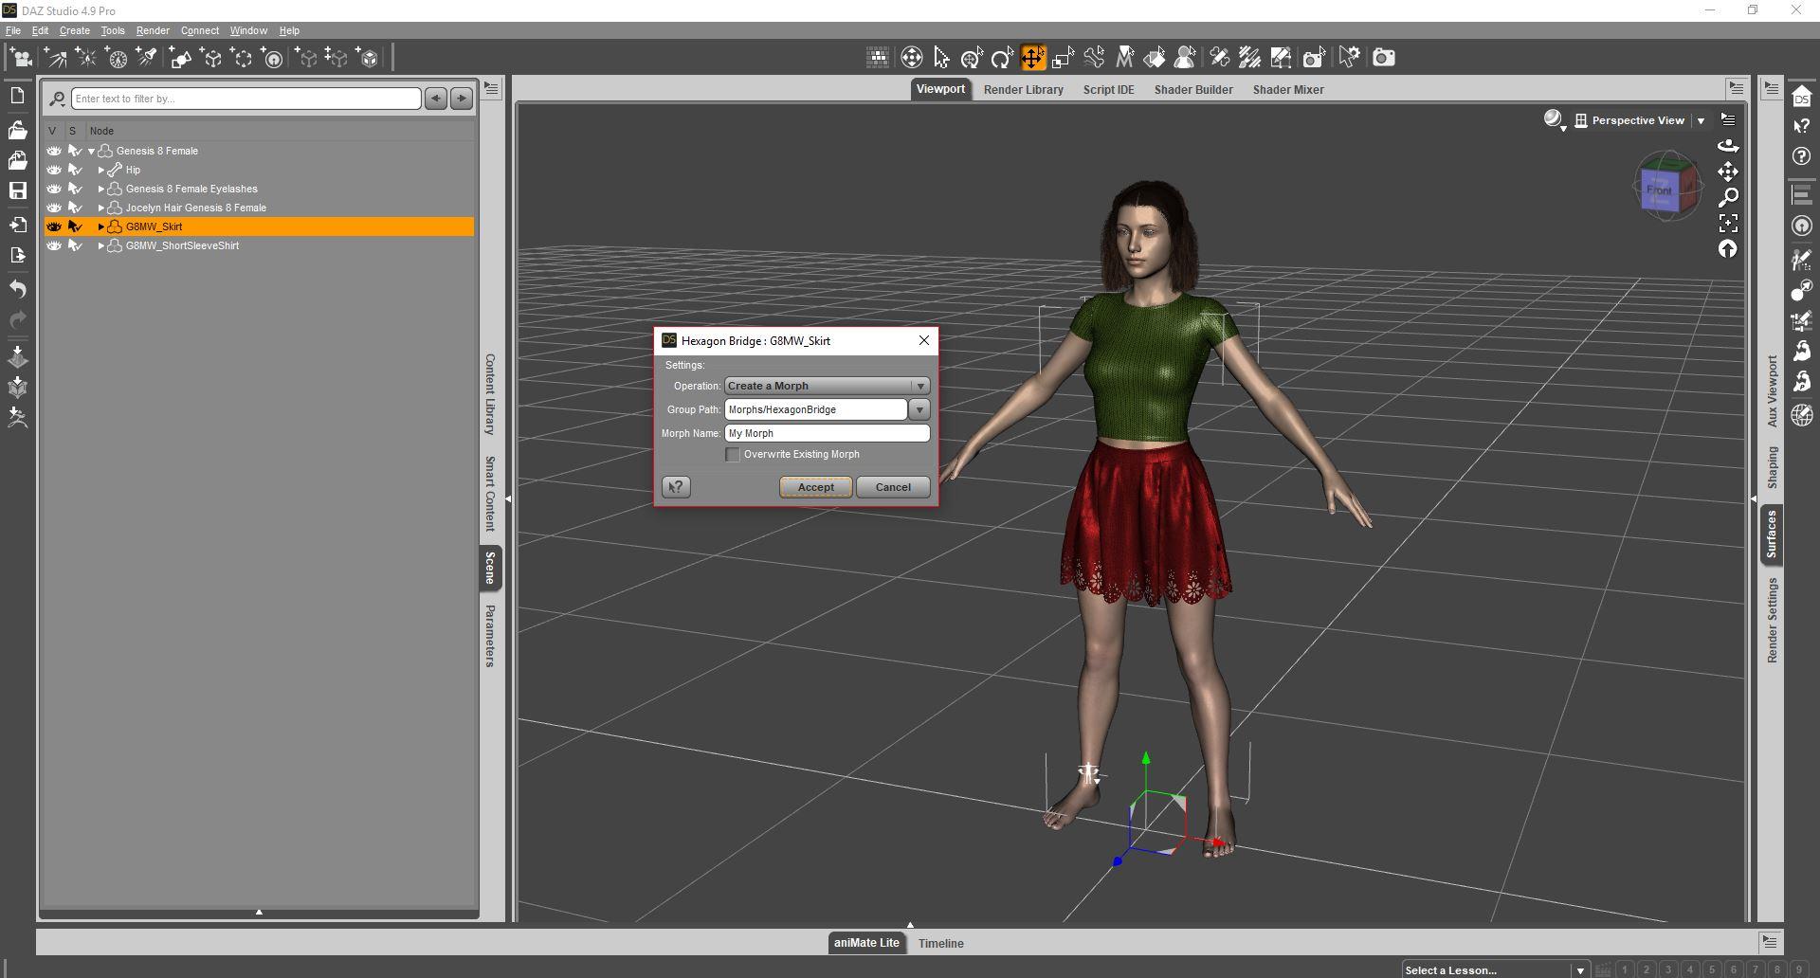Switch to the Shader Mixer tab
1820x978 pixels.
1287,90
